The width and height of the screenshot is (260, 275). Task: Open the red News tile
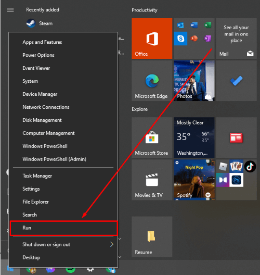[237, 137]
